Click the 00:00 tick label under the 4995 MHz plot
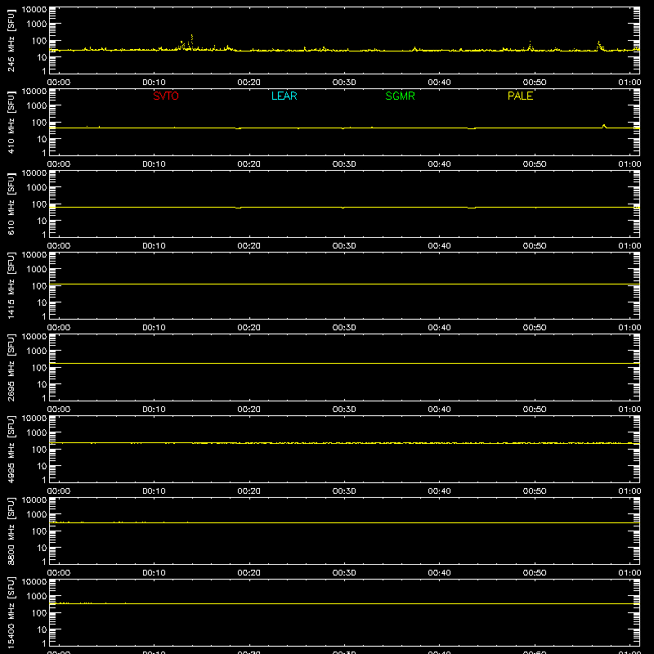 click(59, 491)
